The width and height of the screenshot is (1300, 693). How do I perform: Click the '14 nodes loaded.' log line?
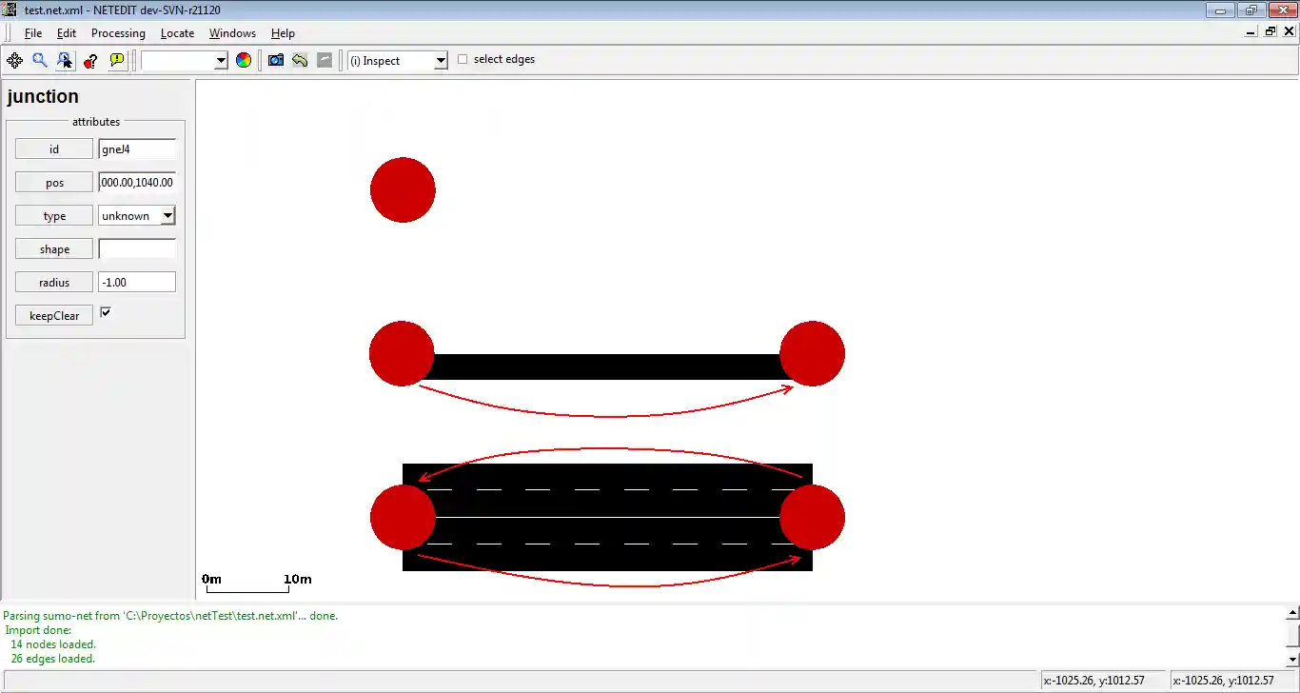53,644
